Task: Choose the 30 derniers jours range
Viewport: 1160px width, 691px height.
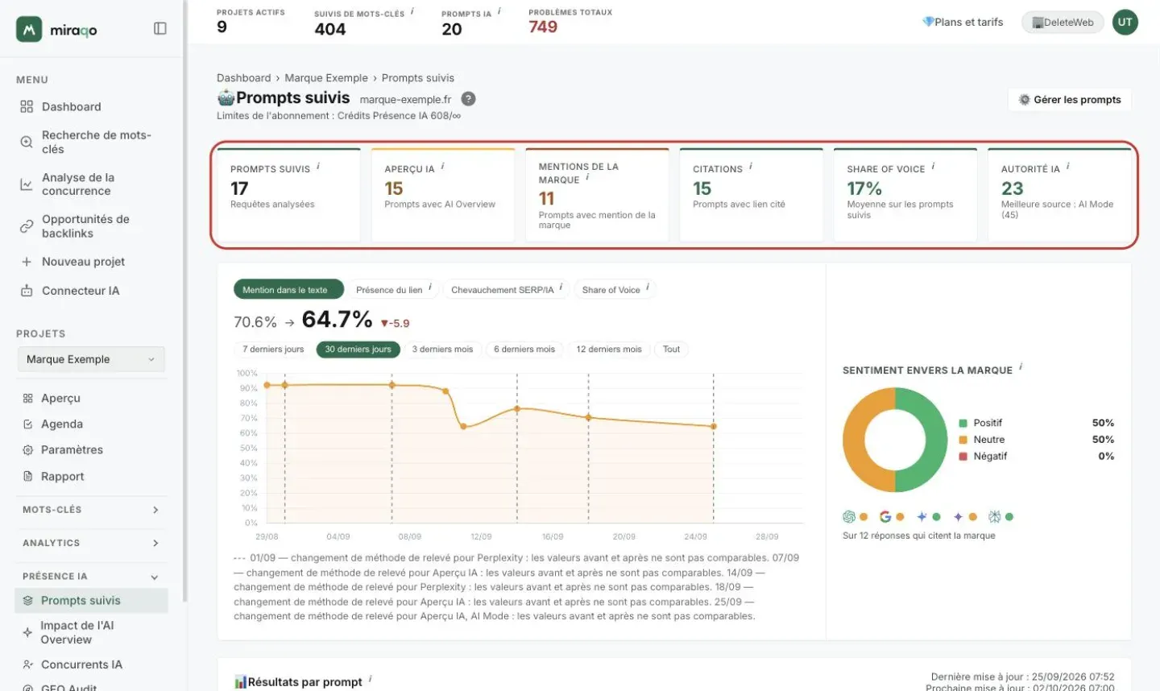Action: tap(358, 350)
